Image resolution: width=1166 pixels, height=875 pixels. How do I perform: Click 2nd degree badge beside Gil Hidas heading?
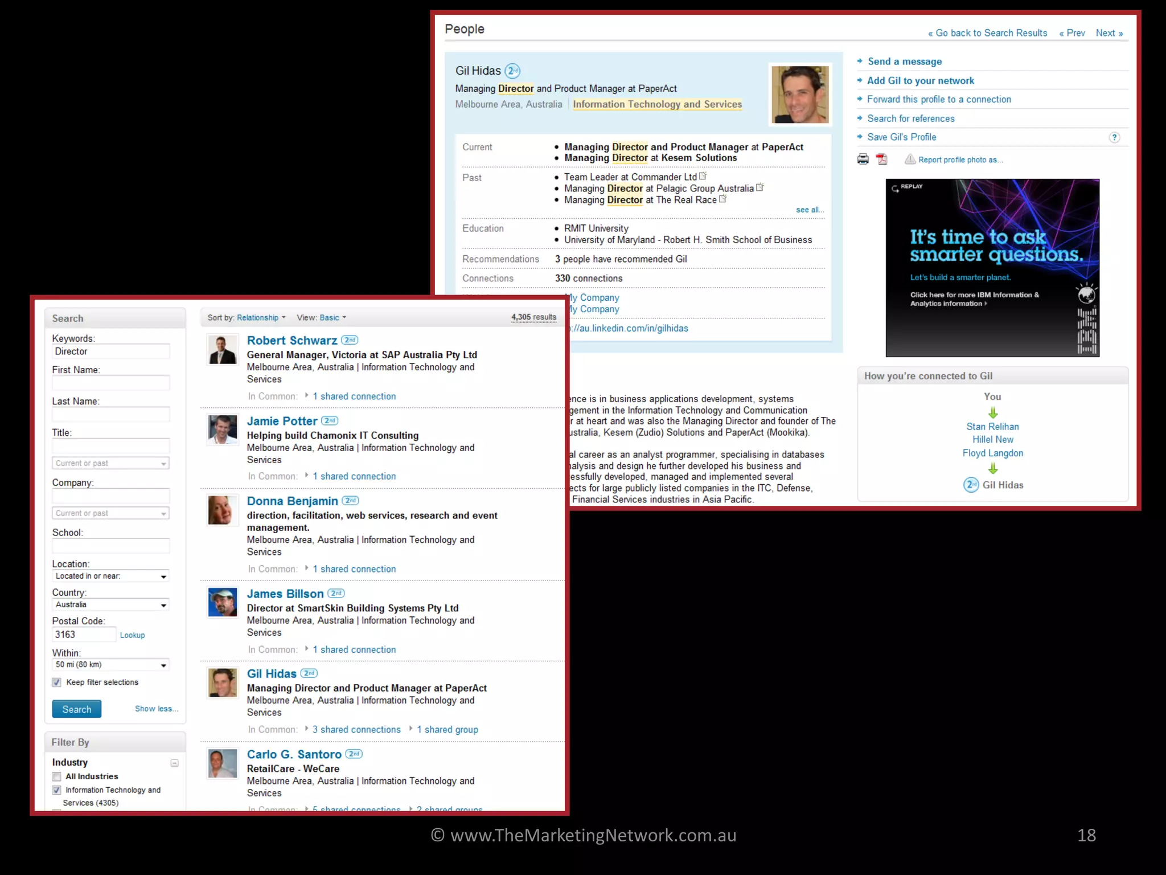(x=512, y=71)
